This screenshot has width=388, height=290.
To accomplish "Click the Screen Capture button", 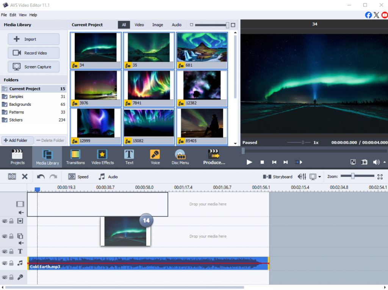I will [x=34, y=67].
